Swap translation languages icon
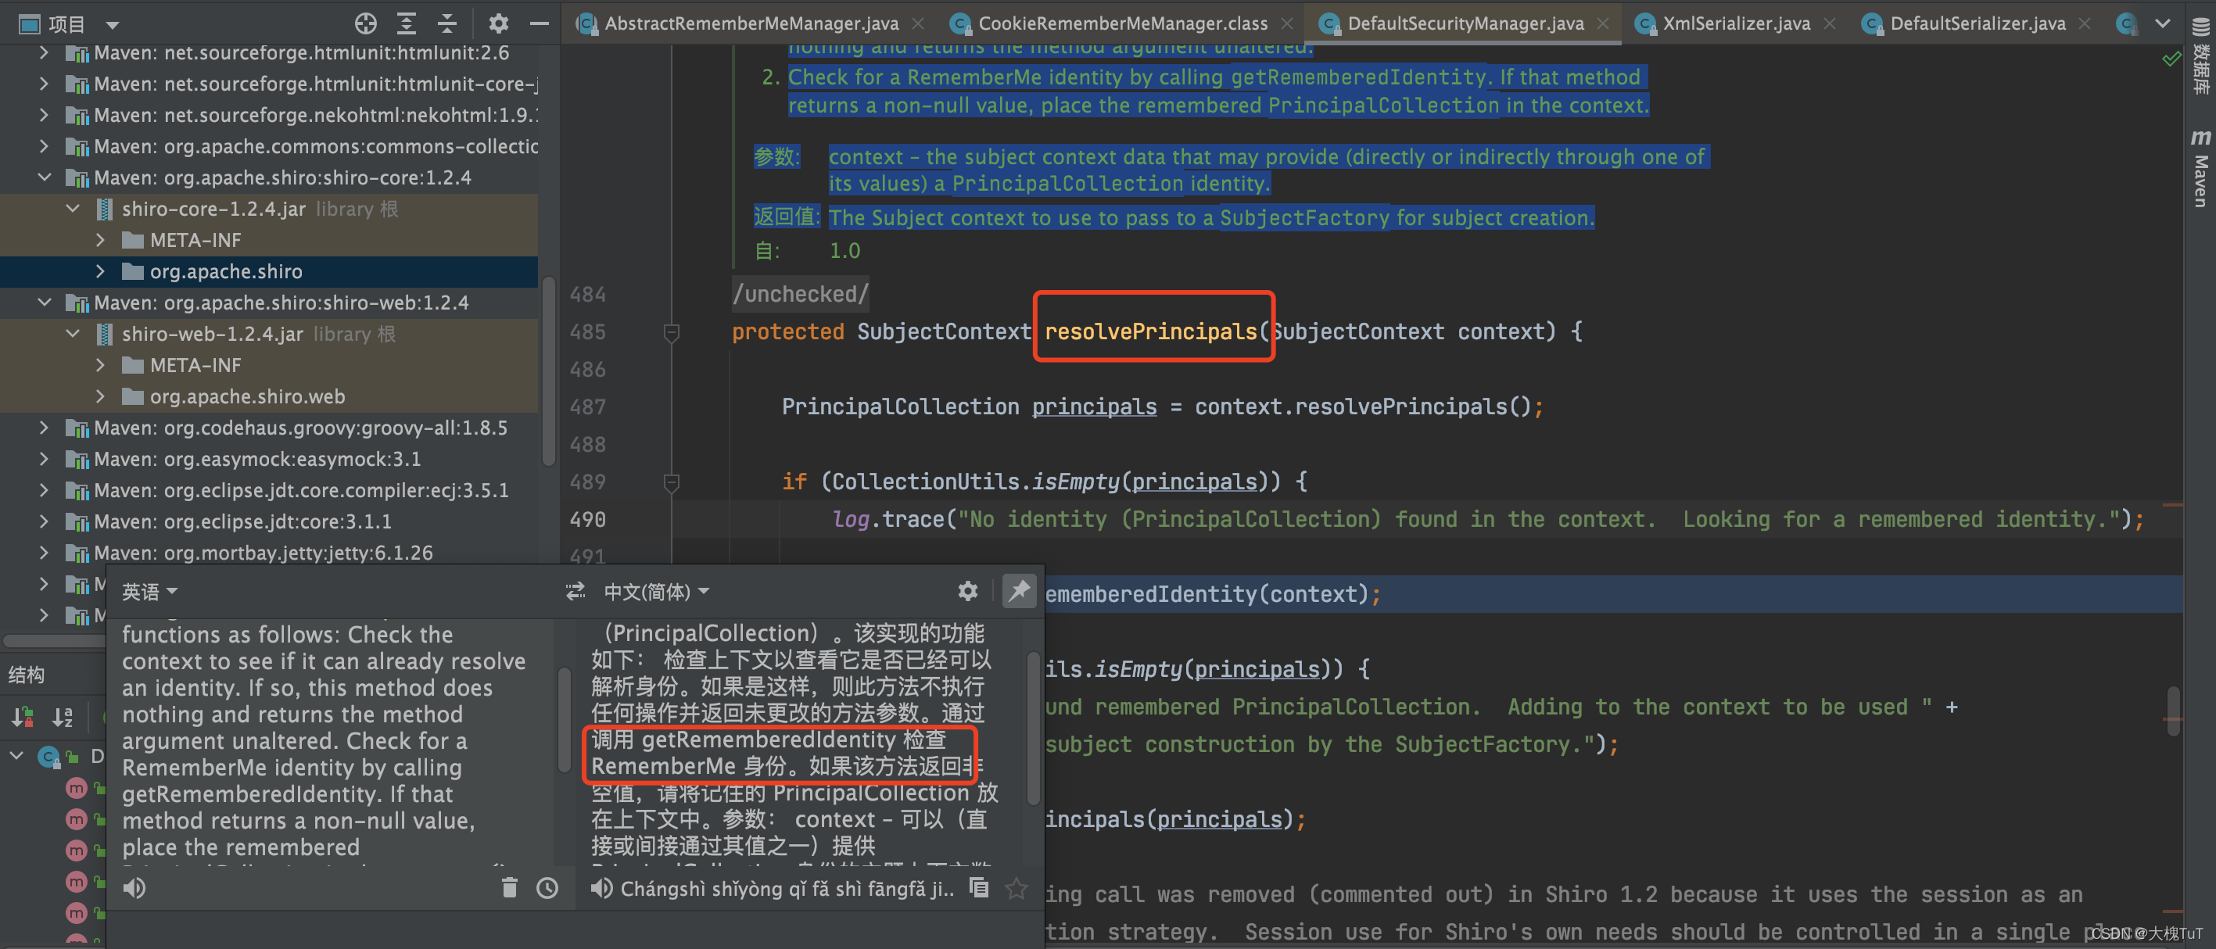This screenshot has width=2216, height=949. 575,591
